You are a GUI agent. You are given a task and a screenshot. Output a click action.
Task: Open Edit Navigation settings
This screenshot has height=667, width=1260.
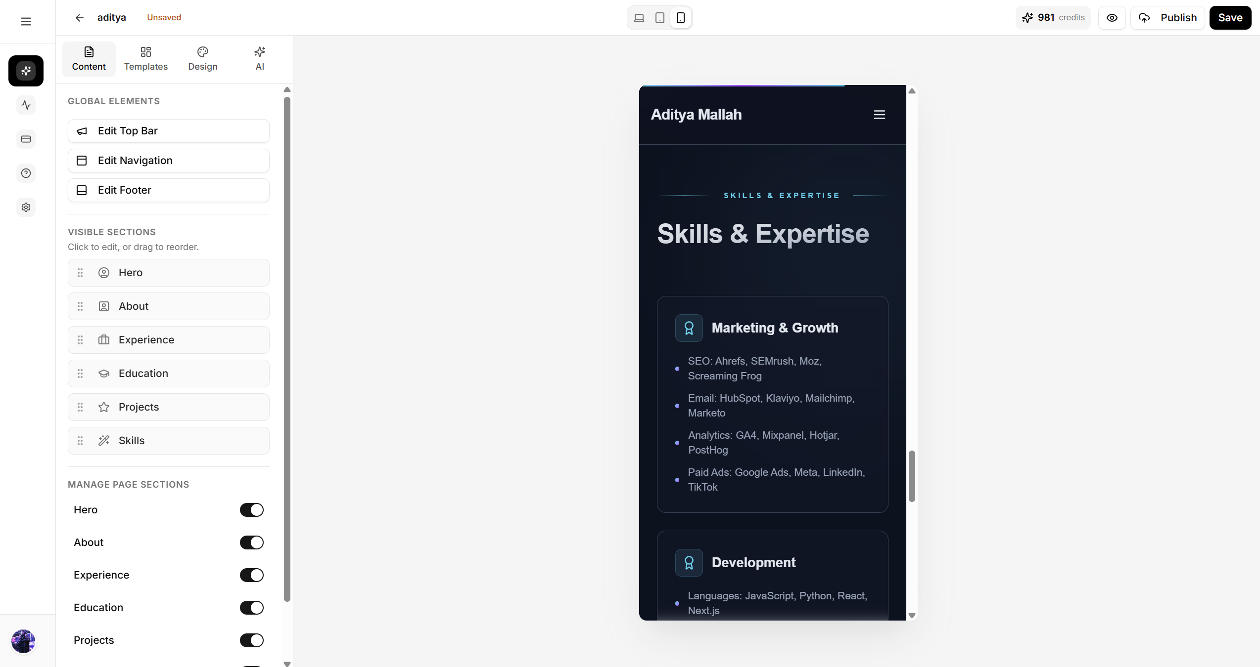coord(168,160)
